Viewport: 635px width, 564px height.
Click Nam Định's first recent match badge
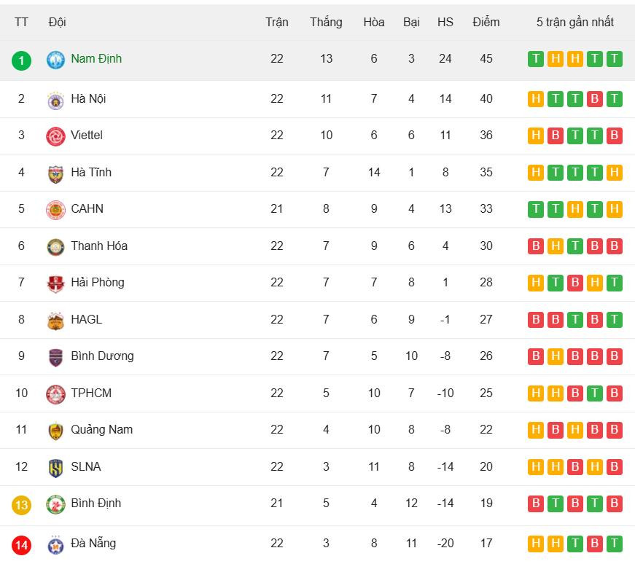click(536, 59)
